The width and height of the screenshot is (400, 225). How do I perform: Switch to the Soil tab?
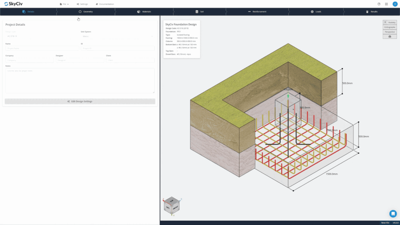click(x=200, y=12)
